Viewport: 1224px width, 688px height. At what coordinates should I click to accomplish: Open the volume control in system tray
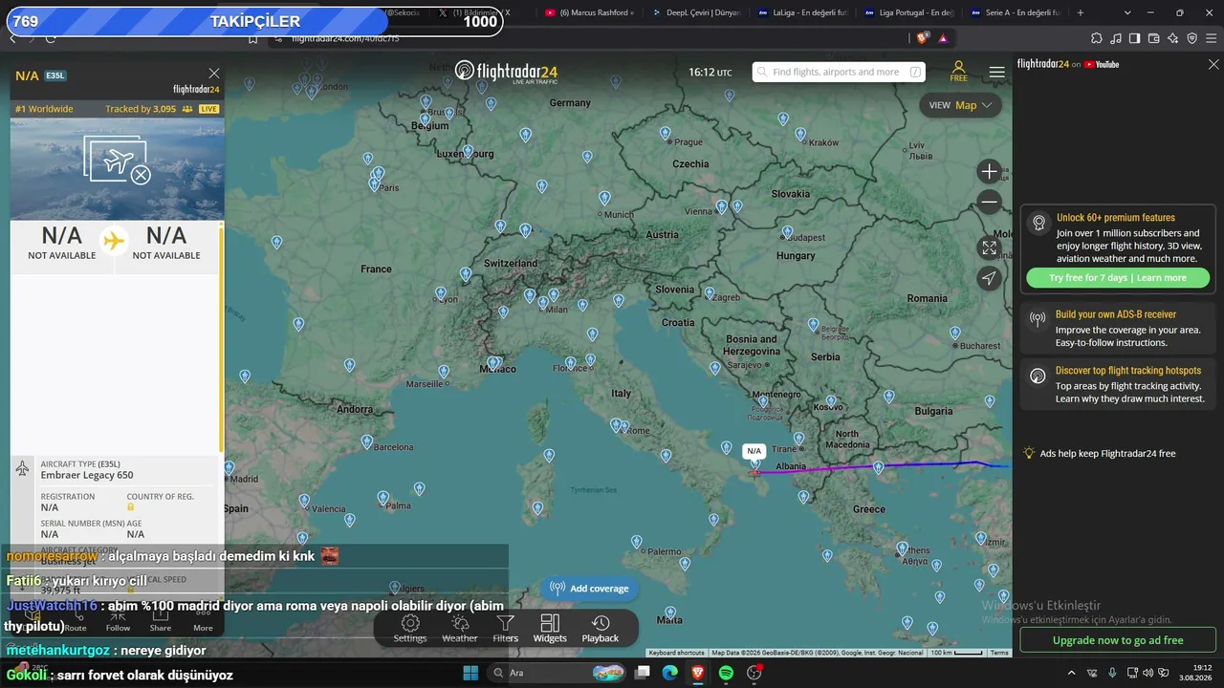click(1148, 673)
